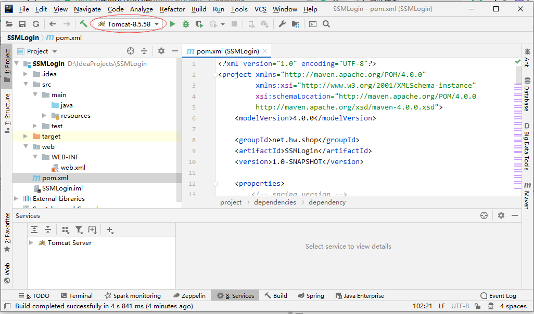The image size is (534, 314).
Task: Open the Tomcat-8.5.58 run configuration dropdown
Action: [x=129, y=24]
